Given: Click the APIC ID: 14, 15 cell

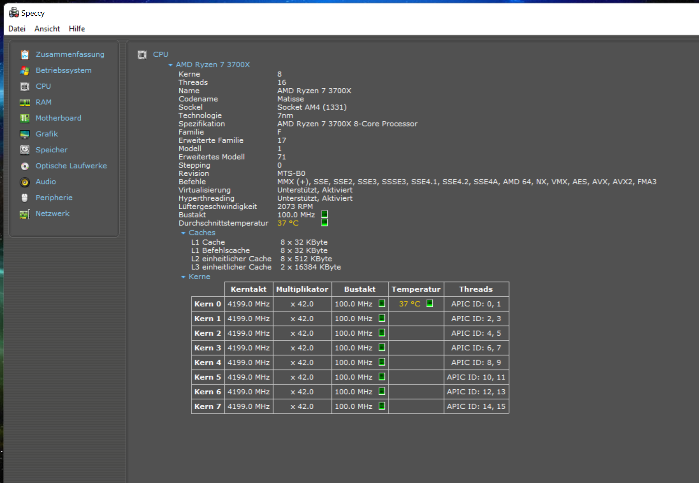Looking at the screenshot, I should coord(476,406).
